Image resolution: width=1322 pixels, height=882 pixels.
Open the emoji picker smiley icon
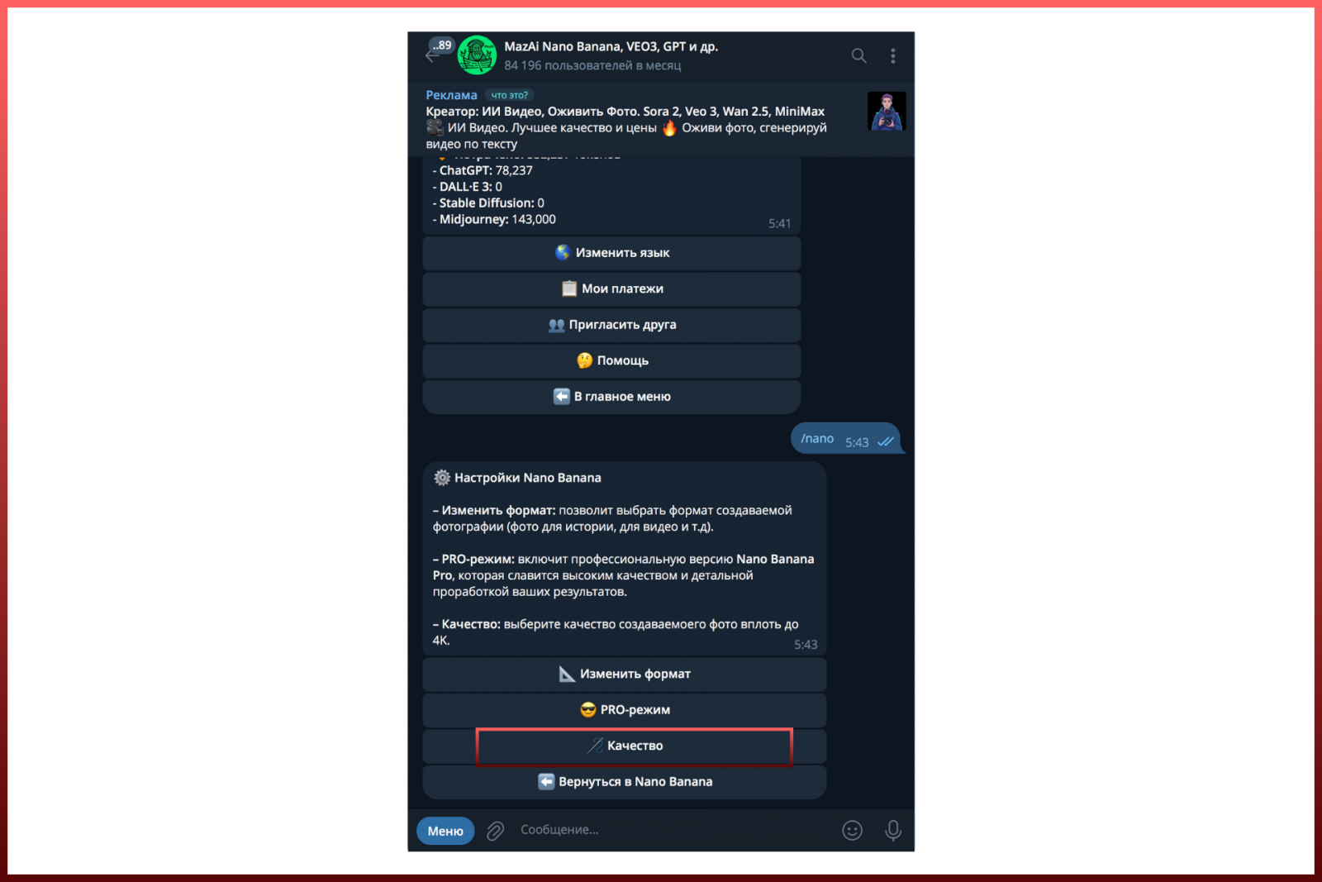(852, 830)
